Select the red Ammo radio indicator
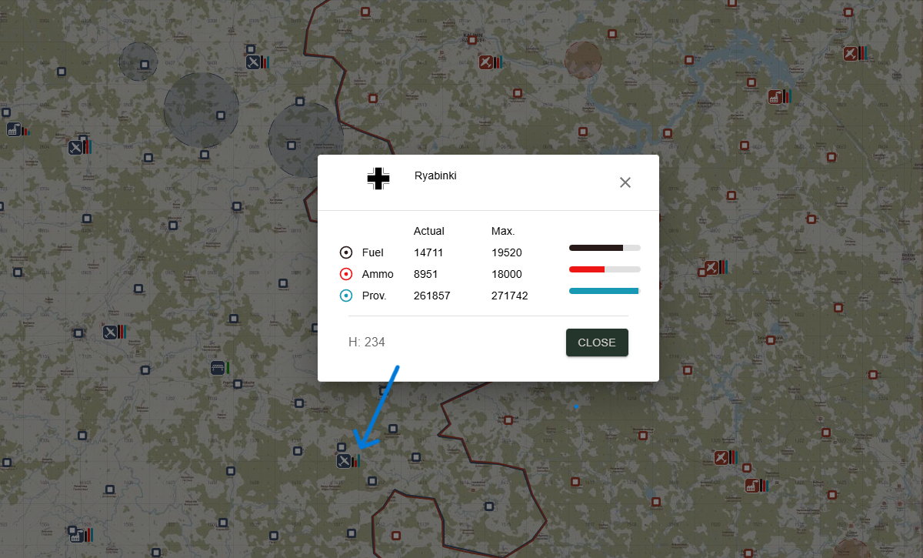The image size is (923, 558). (x=346, y=274)
